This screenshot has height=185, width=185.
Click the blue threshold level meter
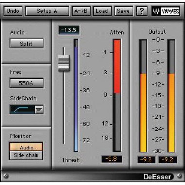(76, 95)
